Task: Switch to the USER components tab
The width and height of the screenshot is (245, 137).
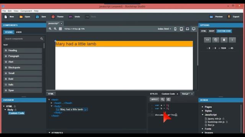Action: coord(19,32)
